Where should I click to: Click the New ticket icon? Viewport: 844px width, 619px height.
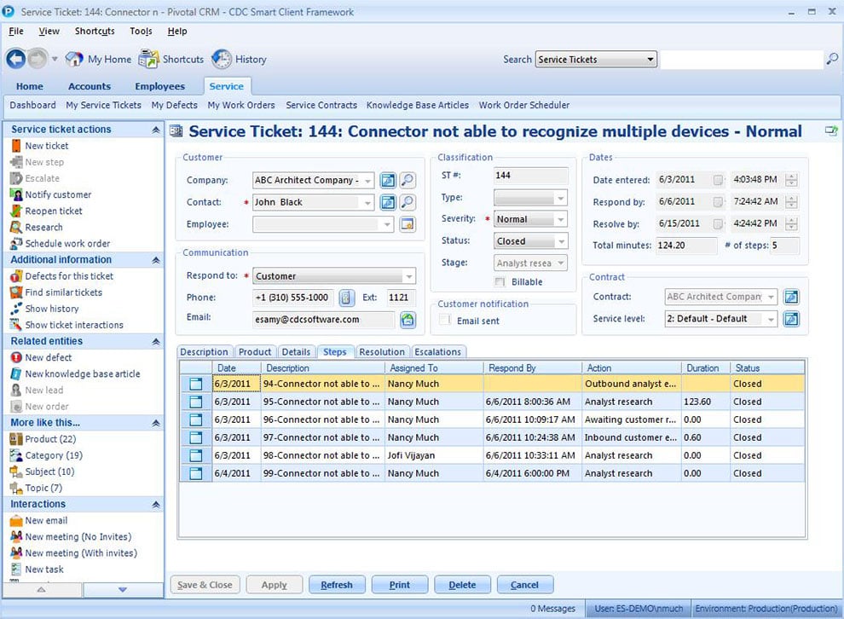pos(16,146)
